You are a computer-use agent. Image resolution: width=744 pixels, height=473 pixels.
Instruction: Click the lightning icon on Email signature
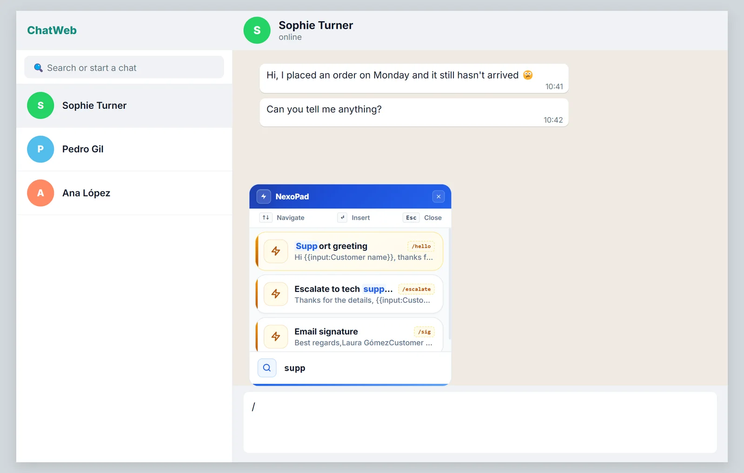point(276,336)
